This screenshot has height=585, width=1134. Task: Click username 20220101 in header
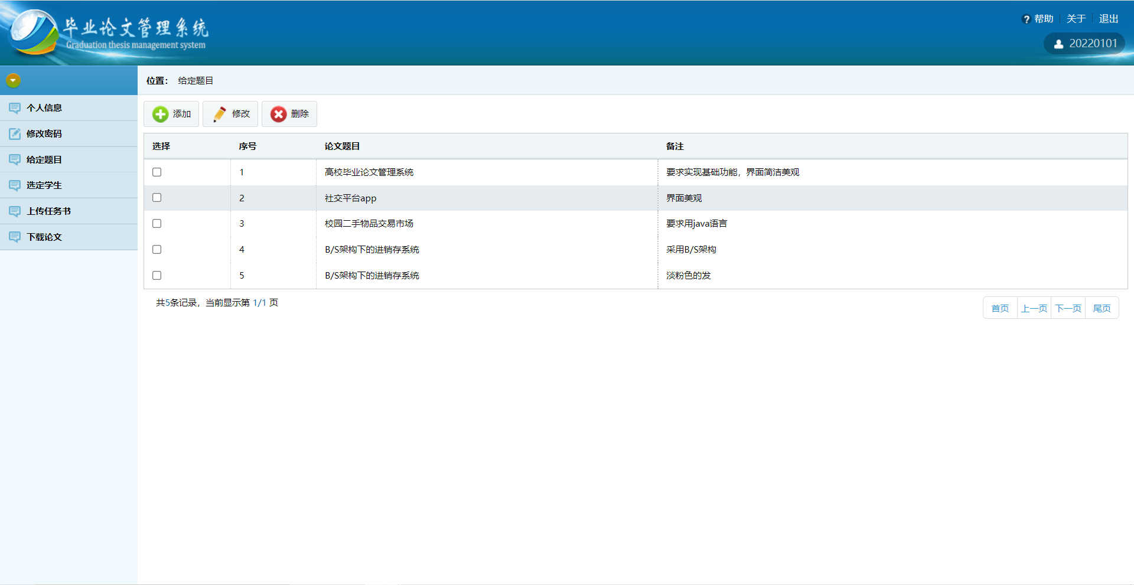tap(1093, 44)
